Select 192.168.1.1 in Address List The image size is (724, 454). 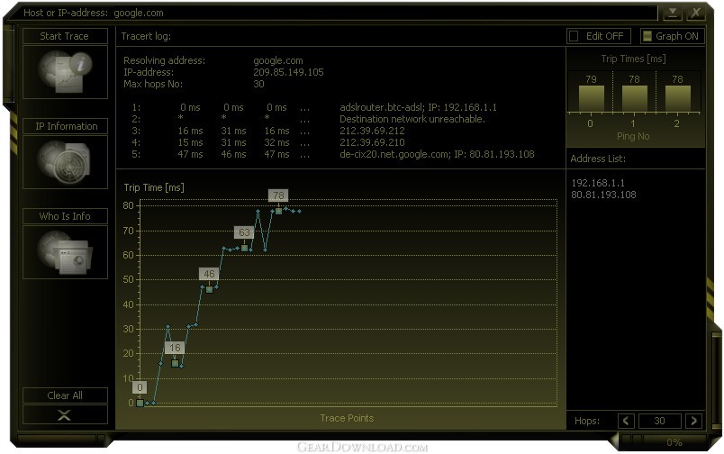click(598, 183)
